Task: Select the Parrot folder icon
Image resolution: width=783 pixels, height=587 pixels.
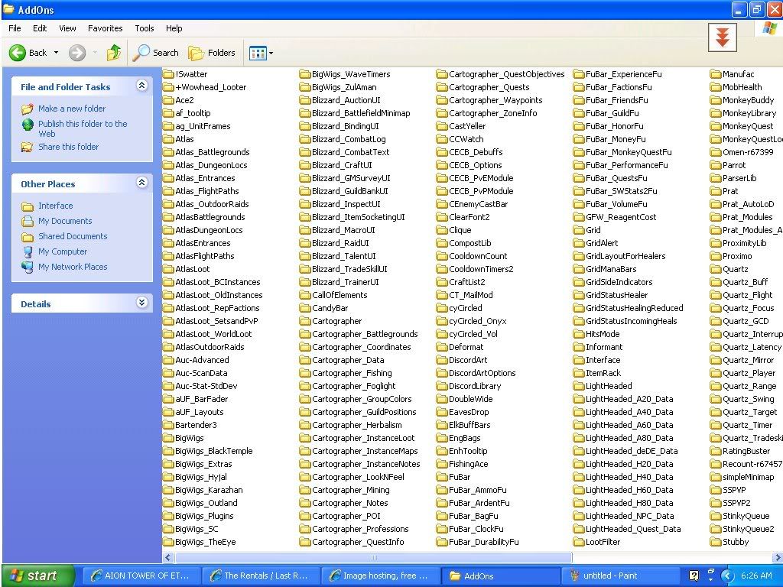Action: coord(716,165)
